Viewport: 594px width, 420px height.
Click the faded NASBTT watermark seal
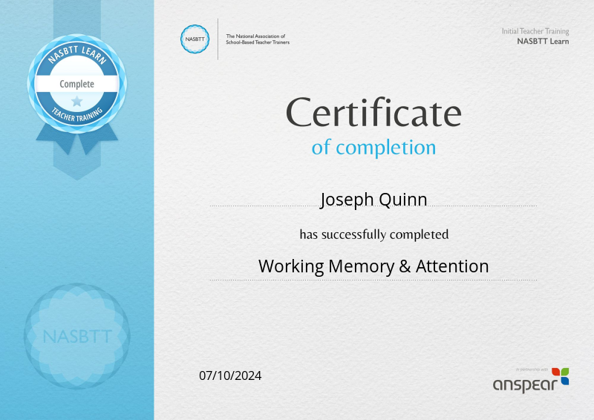(x=76, y=336)
